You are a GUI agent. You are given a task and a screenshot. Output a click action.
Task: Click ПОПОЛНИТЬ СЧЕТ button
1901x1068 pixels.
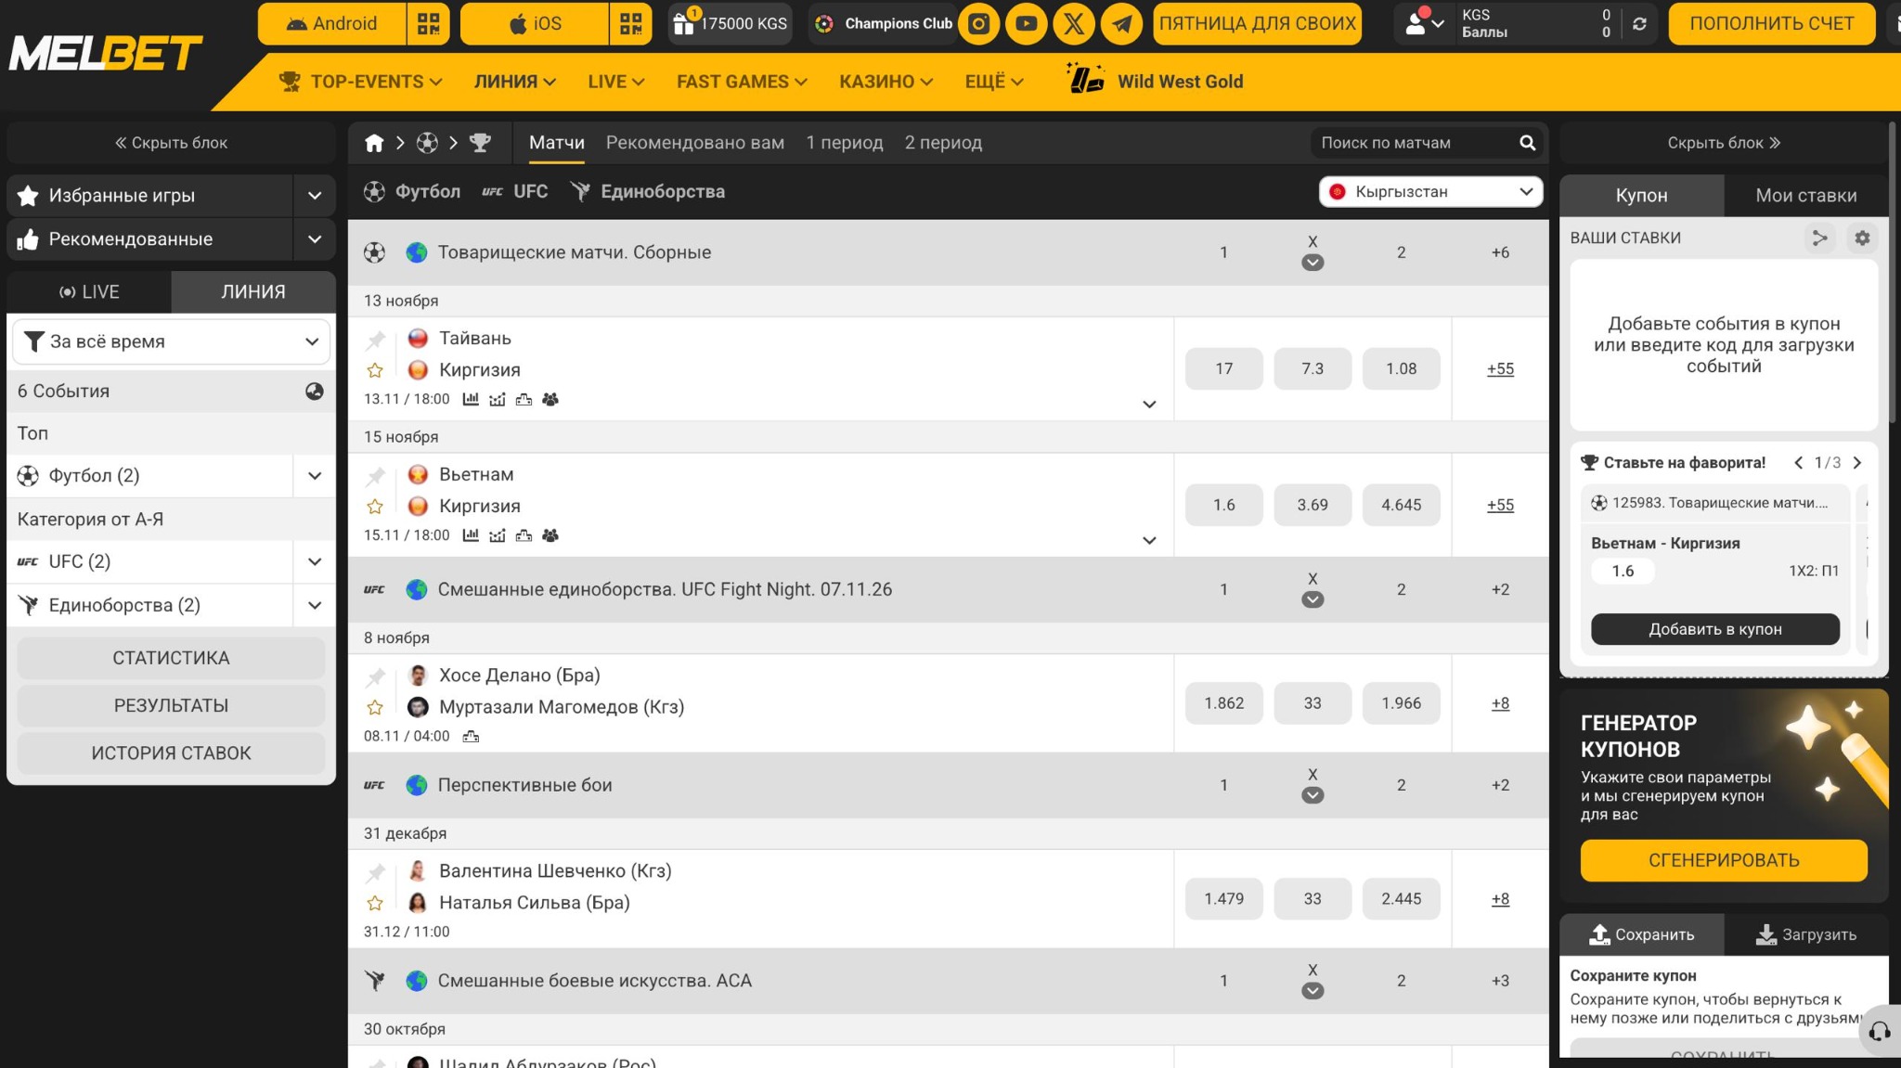click(1771, 24)
